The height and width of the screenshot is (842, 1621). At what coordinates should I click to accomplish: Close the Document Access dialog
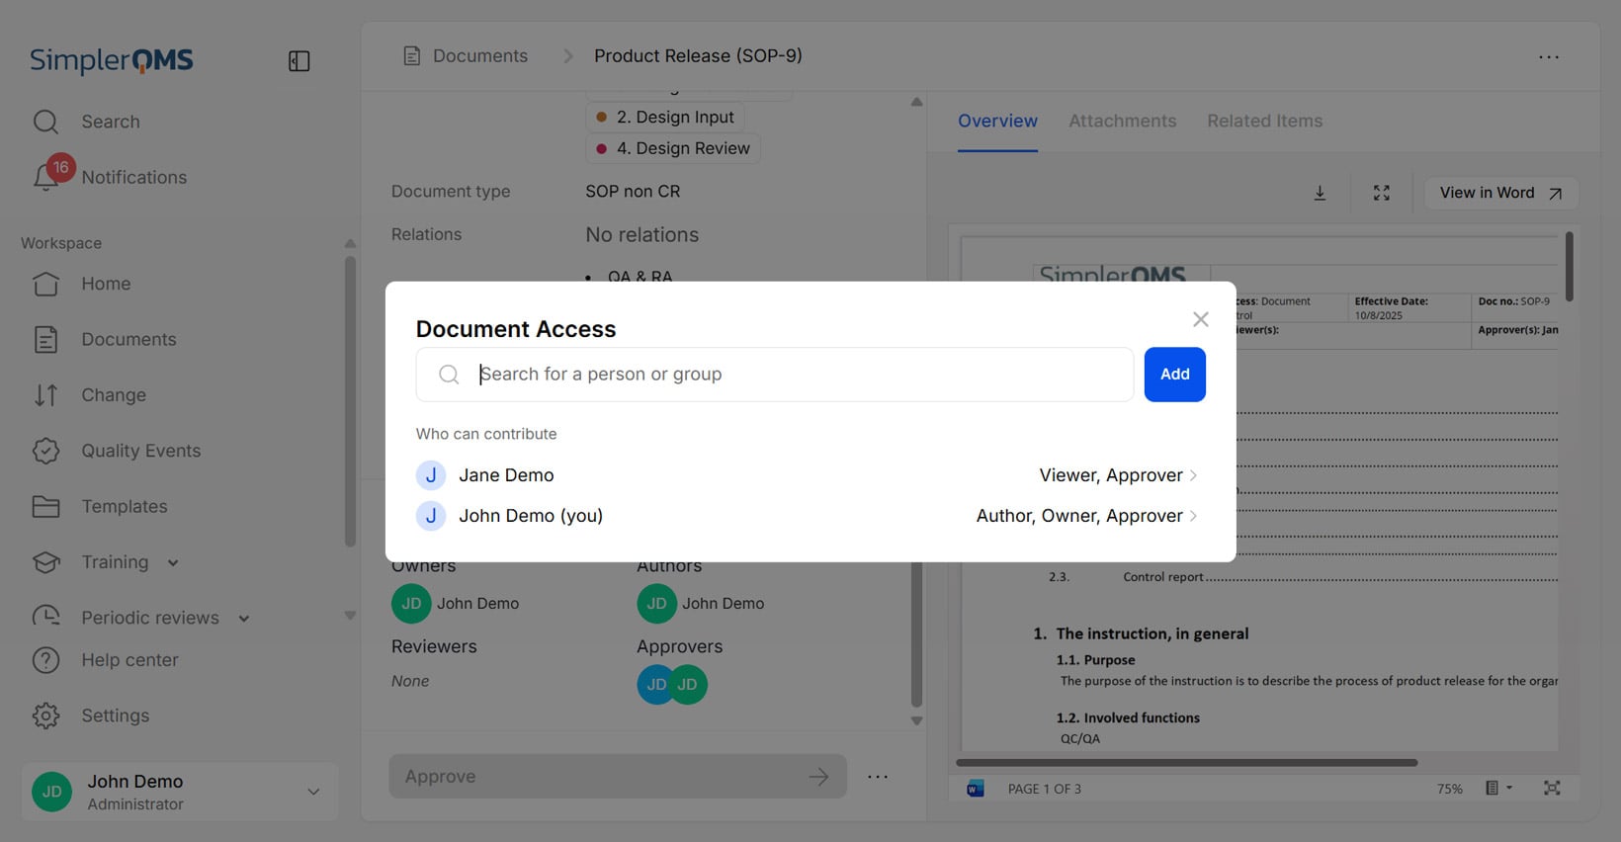[1201, 319]
